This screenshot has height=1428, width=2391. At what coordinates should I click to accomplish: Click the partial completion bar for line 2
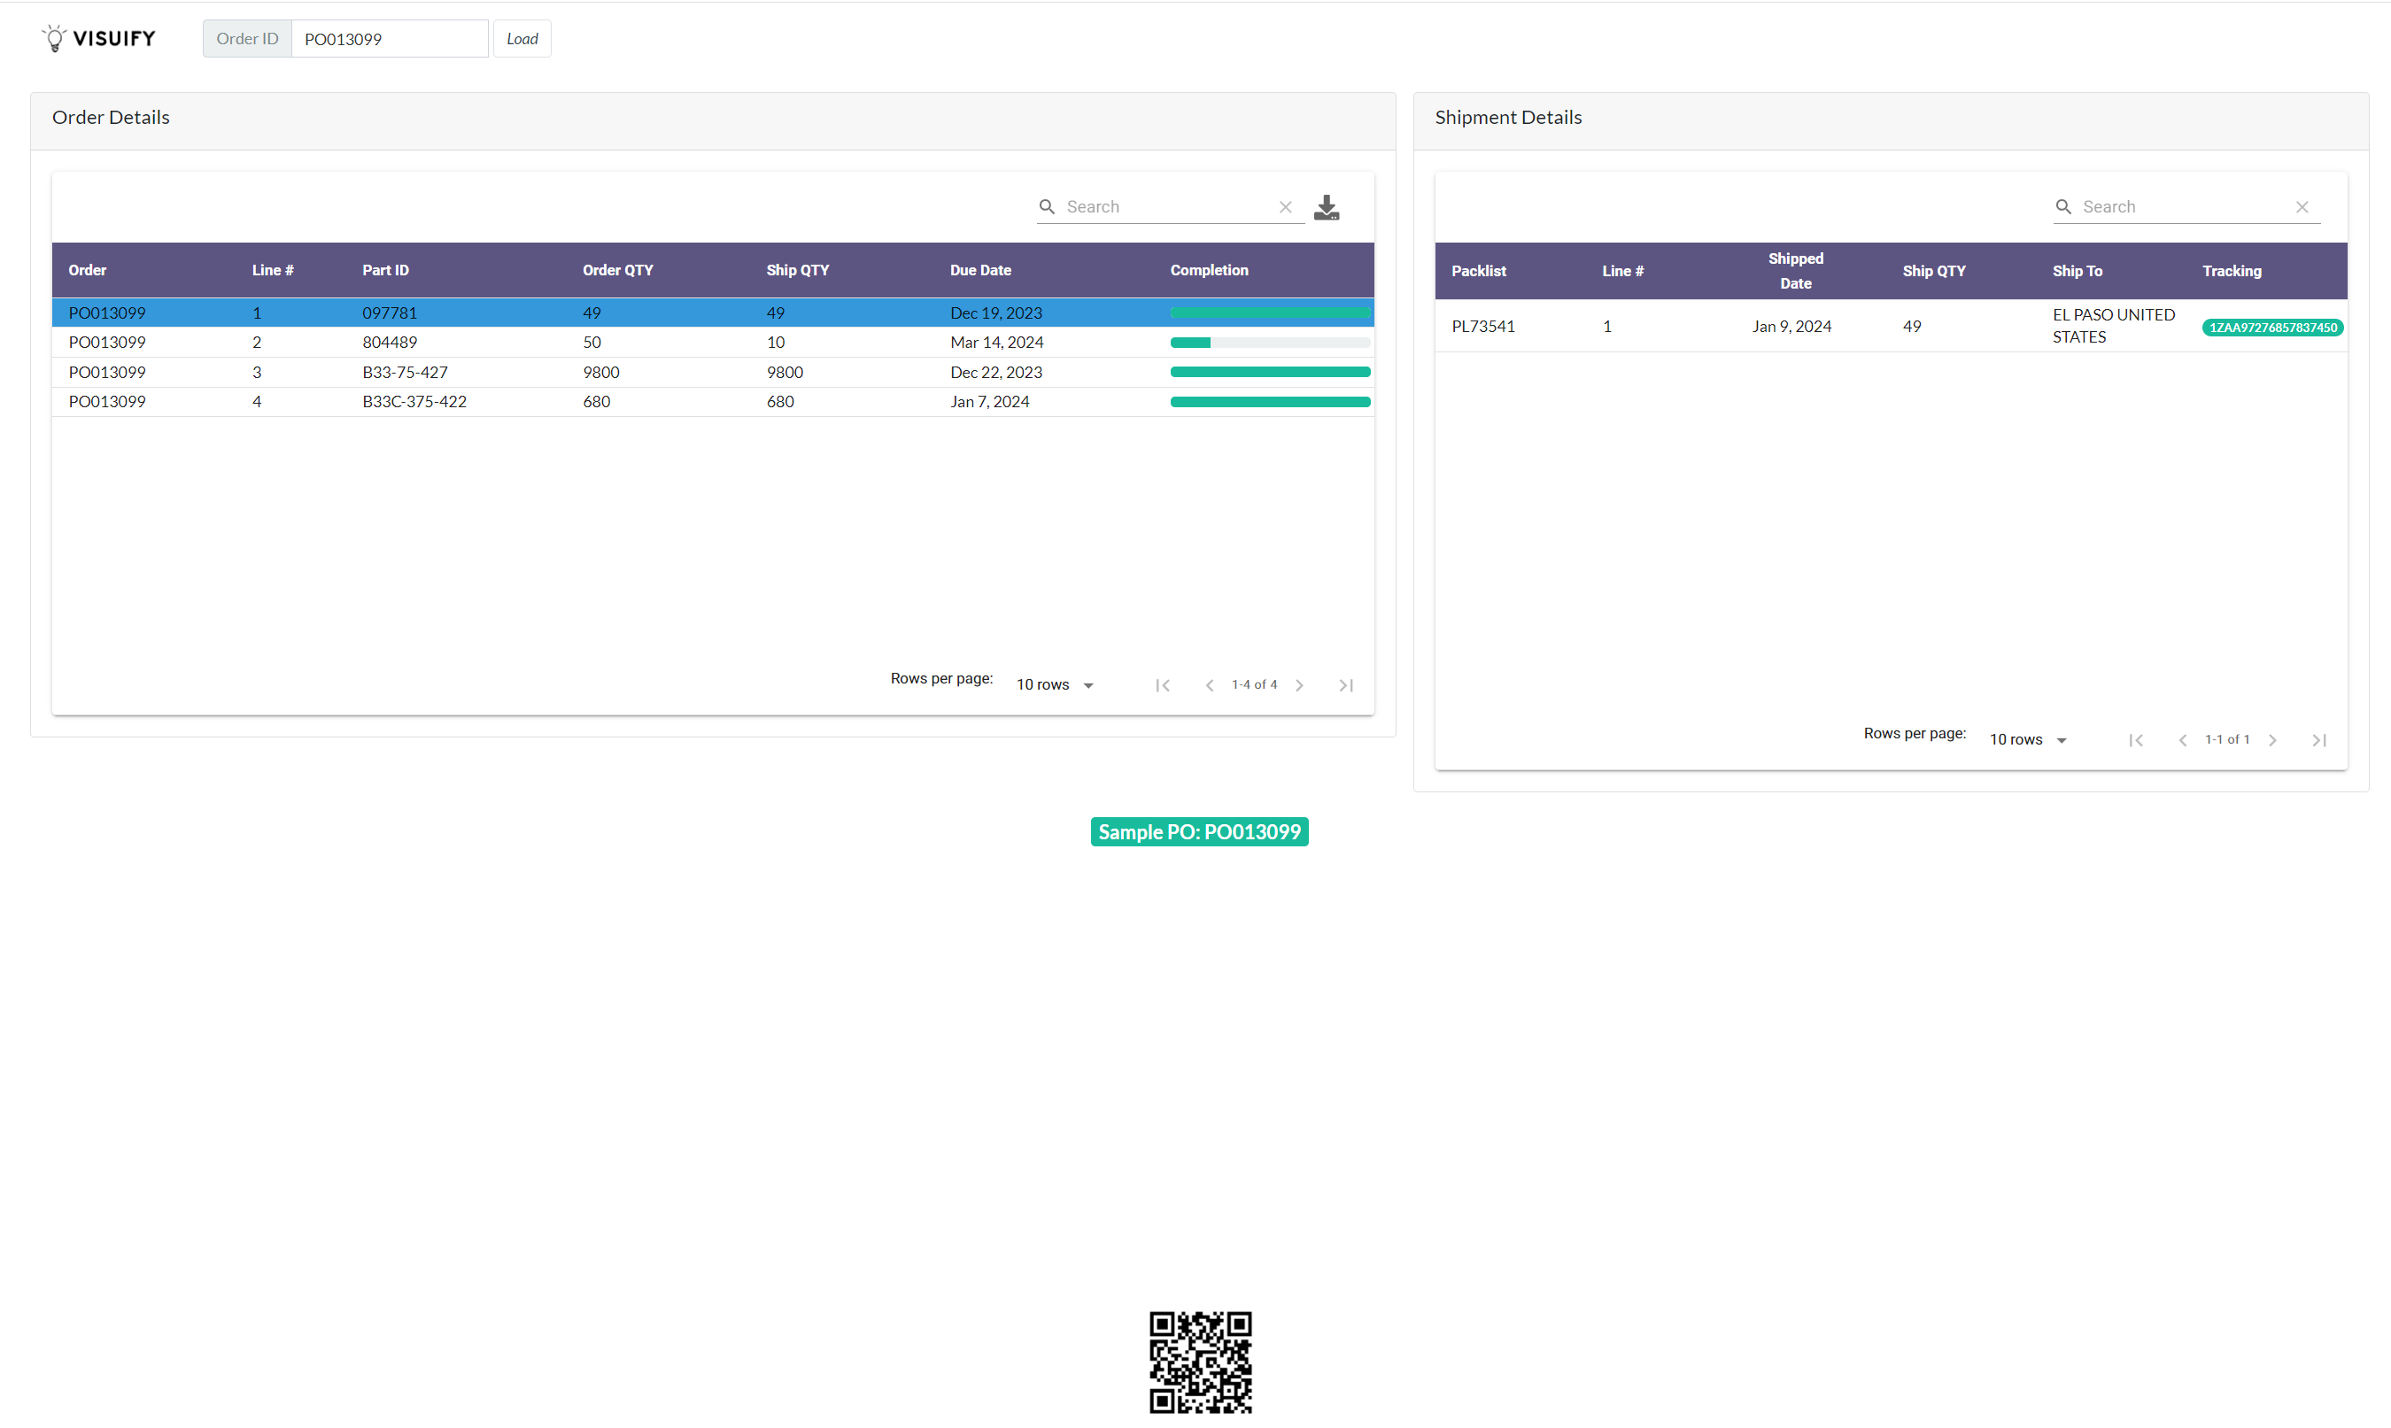tap(1270, 343)
